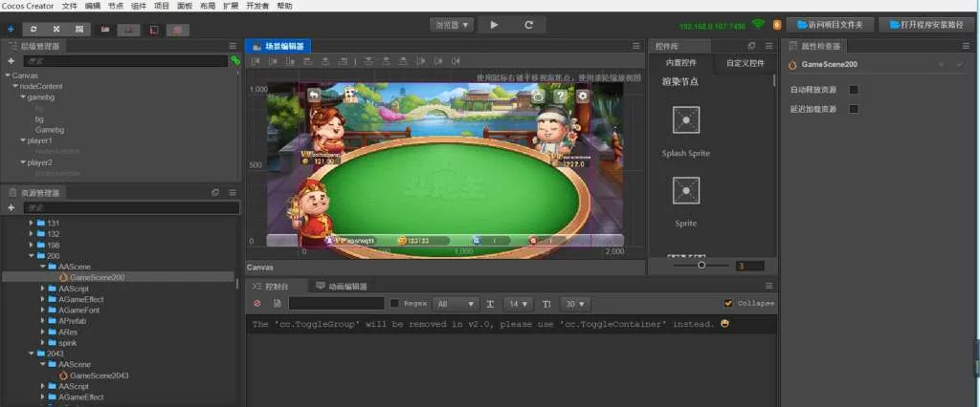
Task: Open the 浏览器 preview platform dropdown
Action: click(x=452, y=24)
